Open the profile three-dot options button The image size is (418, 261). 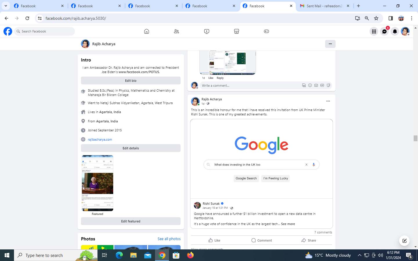pos(330,44)
